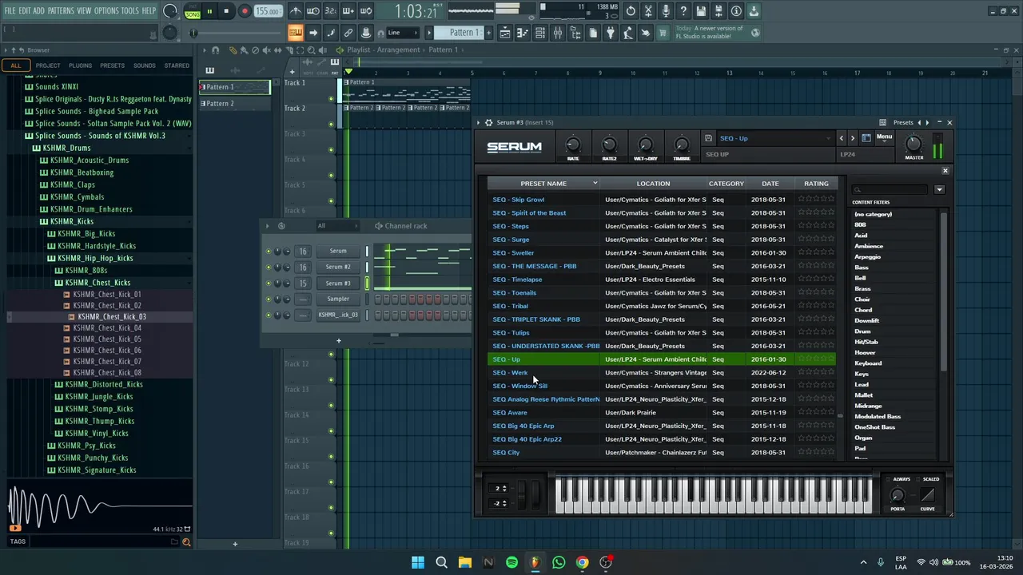Image resolution: width=1023 pixels, height=575 pixels.
Task: Mute the Sampler channel in Channel rack
Action: click(269, 299)
